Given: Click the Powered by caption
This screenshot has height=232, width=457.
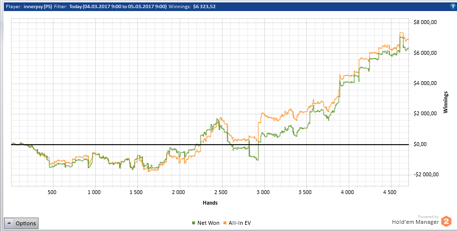Looking at the screenshot, I should coord(428,217).
